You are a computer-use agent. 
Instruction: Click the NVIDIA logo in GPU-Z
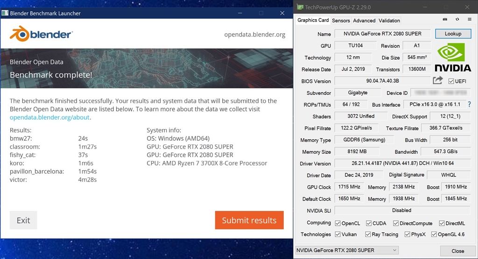point(453,57)
